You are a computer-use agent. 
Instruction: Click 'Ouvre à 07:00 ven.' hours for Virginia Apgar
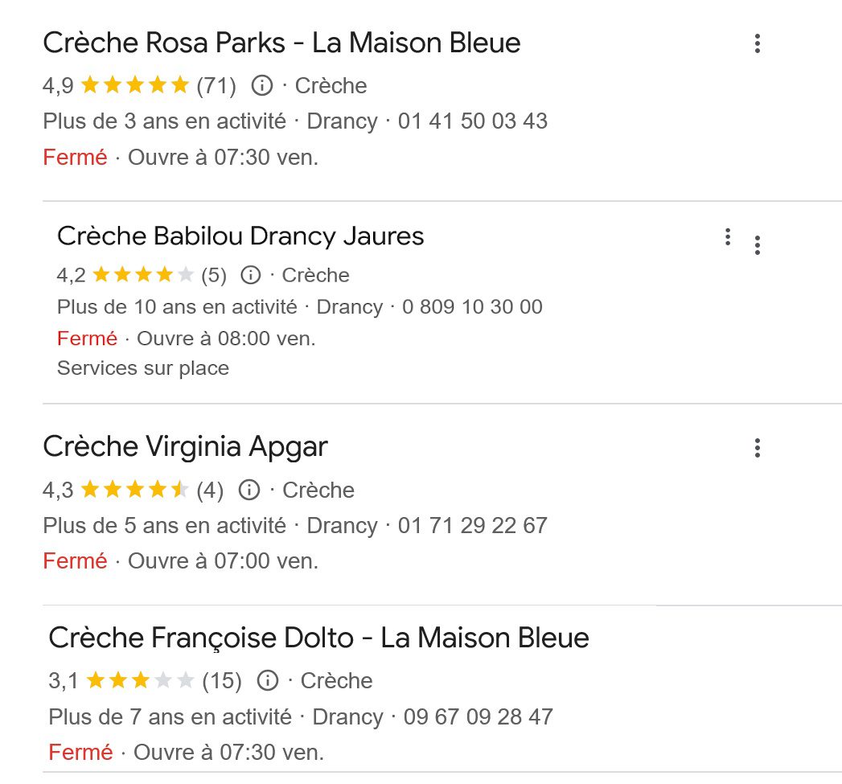[223, 561]
